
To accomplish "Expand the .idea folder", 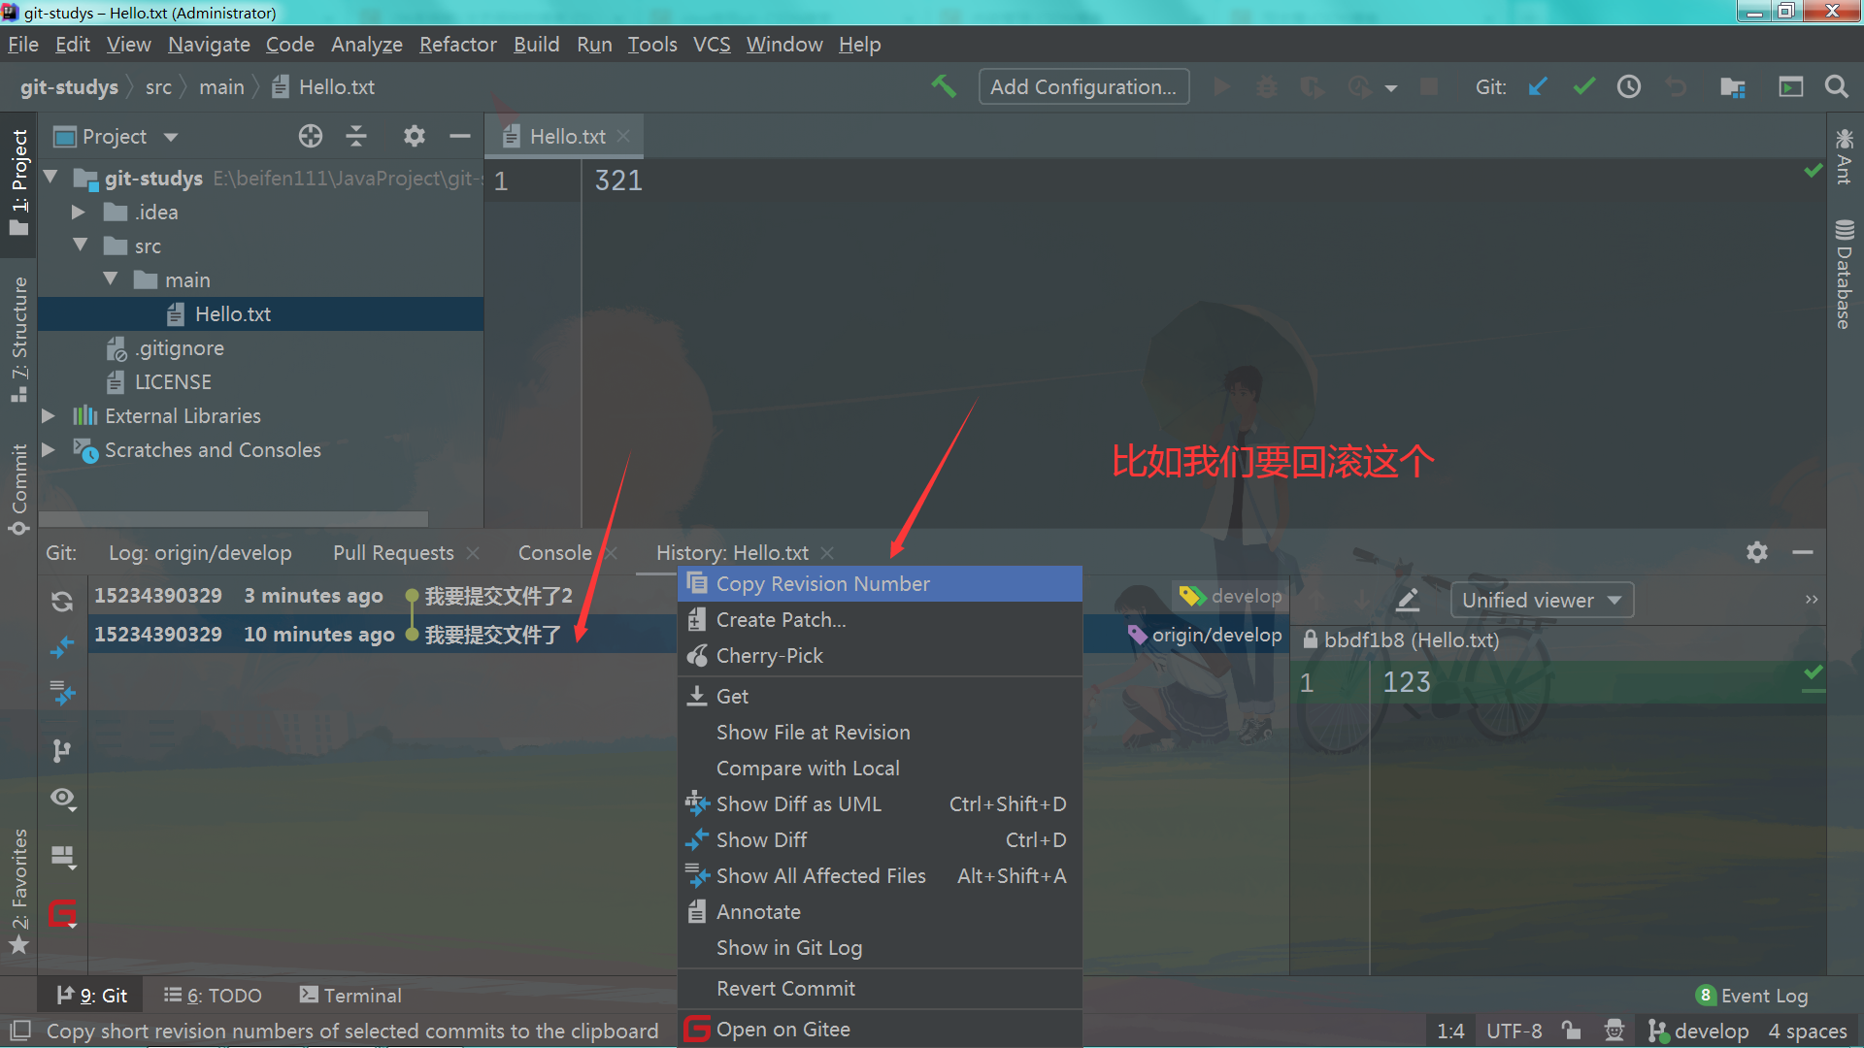I will coord(79,212).
